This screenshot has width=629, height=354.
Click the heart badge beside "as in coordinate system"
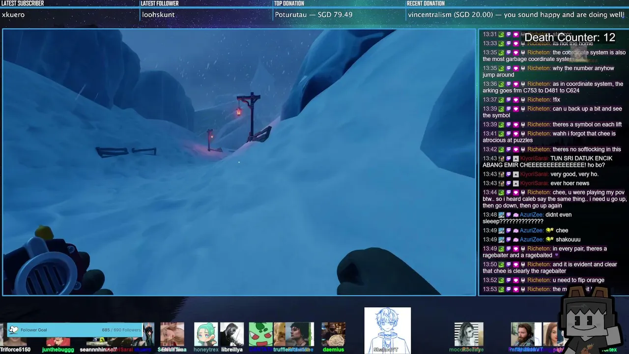(x=515, y=84)
